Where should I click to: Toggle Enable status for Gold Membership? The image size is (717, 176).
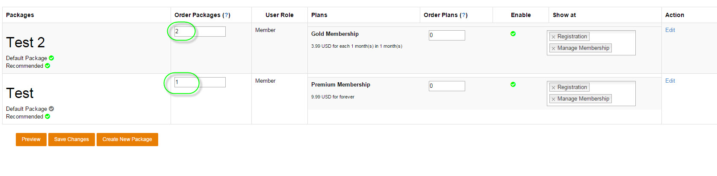click(x=513, y=34)
